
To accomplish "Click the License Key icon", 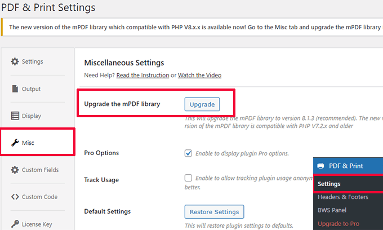I will pos(15,224).
